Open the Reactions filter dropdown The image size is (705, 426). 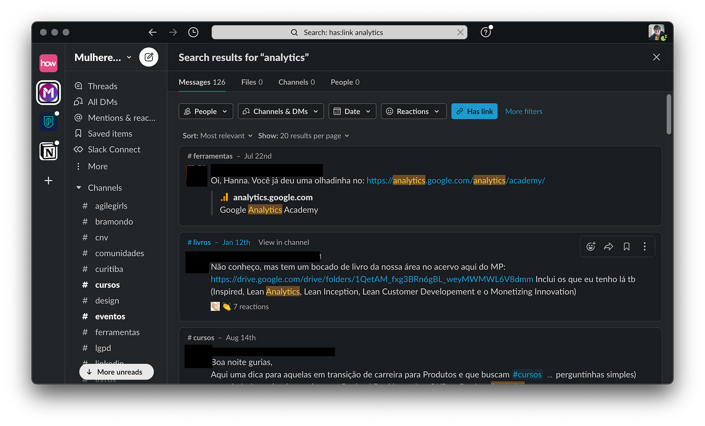pyautogui.click(x=414, y=111)
